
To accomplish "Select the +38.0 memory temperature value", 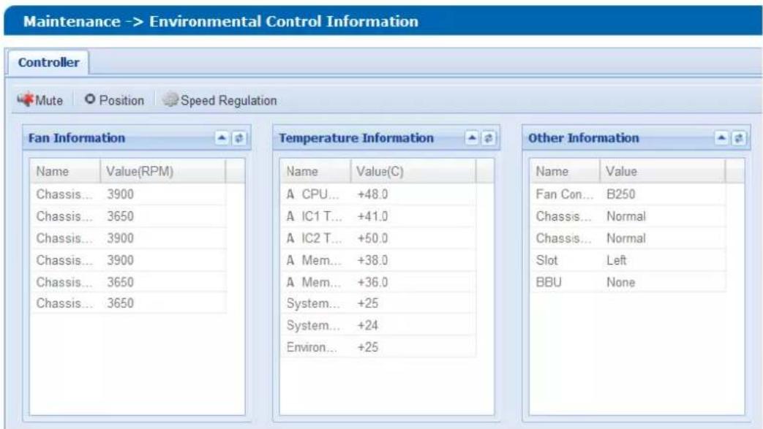I will click(x=372, y=260).
